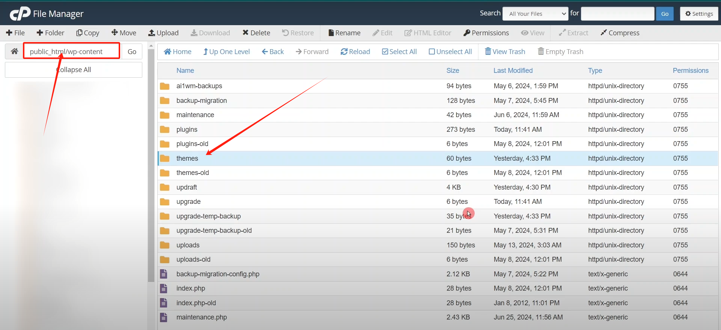Create a new Folder
721x330 pixels.
coord(50,33)
